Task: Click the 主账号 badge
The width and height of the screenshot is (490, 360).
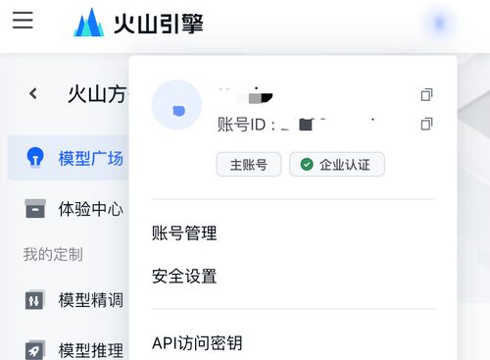Action: 249,164
